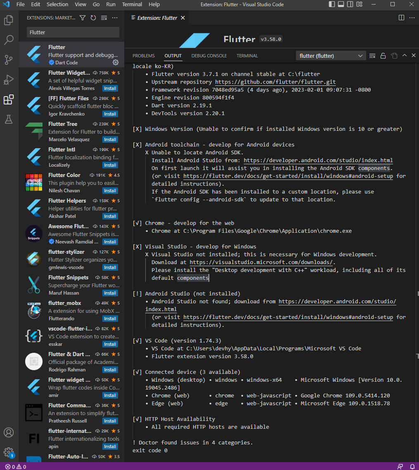419x470 pixels.
Task: Open the Terminal menu
Action: (x=132, y=5)
